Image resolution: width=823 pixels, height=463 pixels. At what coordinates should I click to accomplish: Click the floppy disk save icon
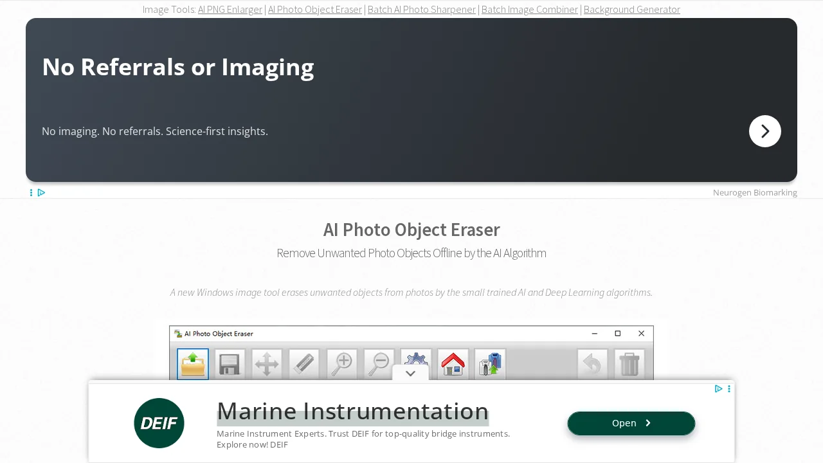230,364
